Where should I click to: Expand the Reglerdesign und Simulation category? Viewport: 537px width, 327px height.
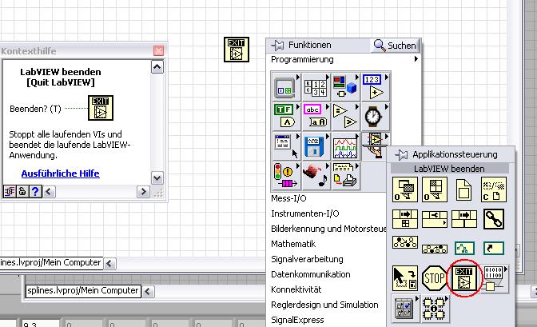click(x=324, y=305)
